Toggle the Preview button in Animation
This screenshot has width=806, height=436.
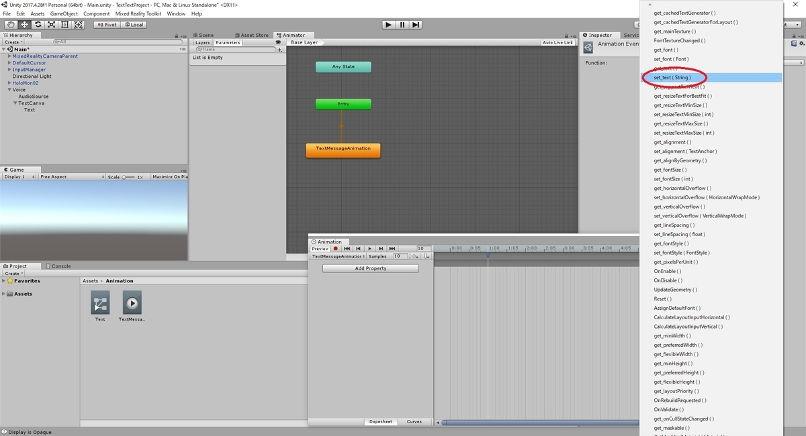[x=320, y=249]
